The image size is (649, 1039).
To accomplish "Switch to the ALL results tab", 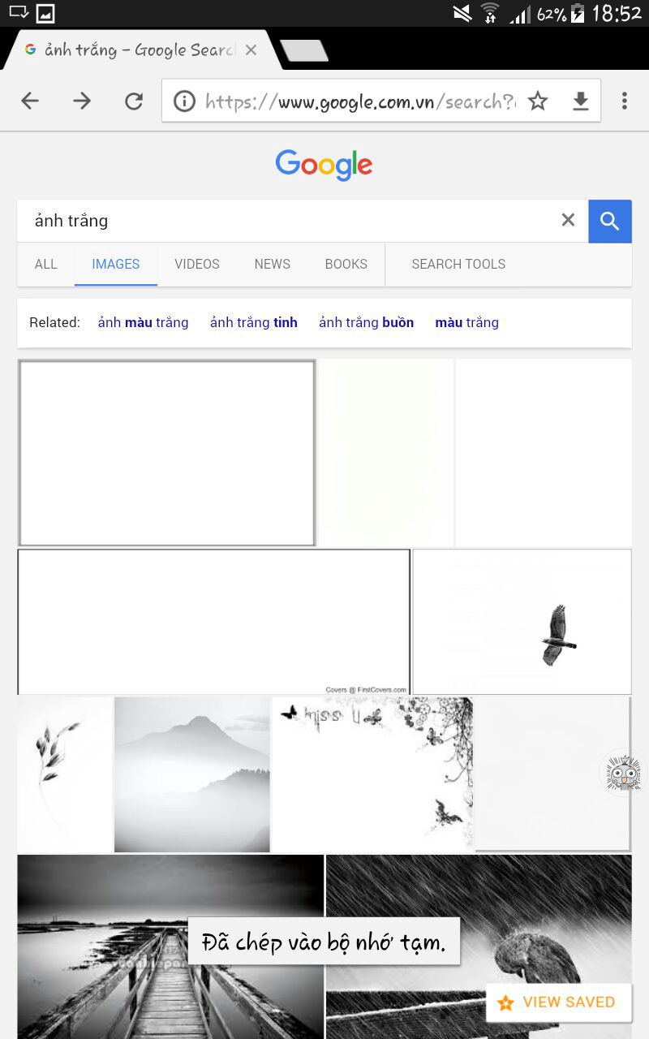I will [x=46, y=264].
